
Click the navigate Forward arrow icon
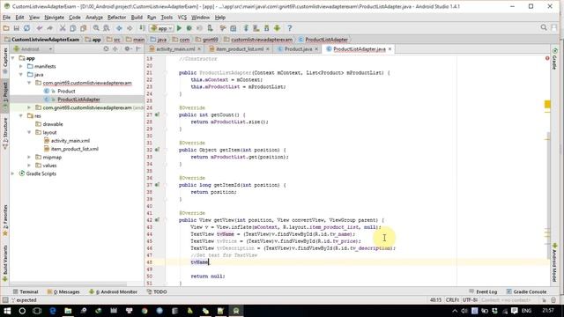coord(130,28)
